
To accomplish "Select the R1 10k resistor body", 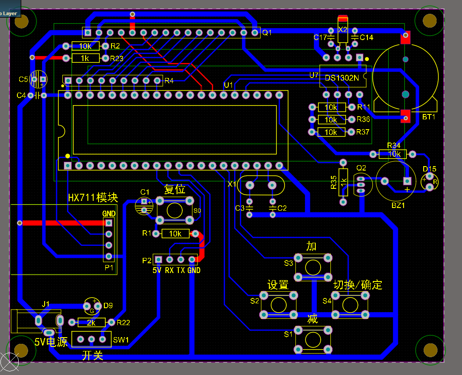I will pyautogui.click(x=175, y=234).
